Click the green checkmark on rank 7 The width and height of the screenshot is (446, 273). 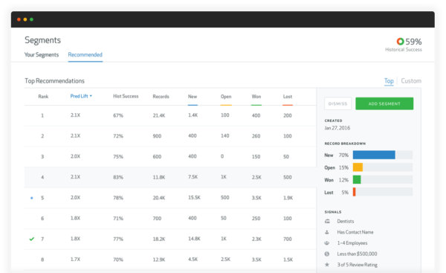point(31,239)
